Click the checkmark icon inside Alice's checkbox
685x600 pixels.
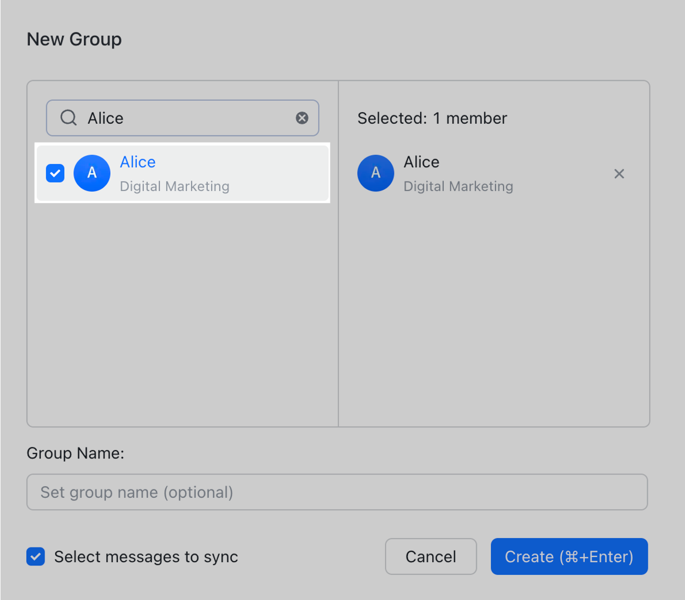tap(55, 173)
